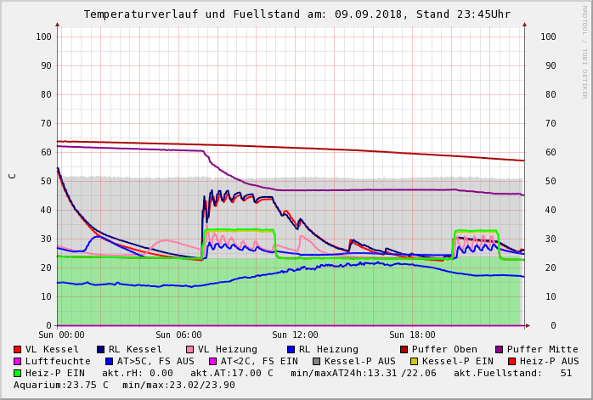This screenshot has height=400, width=593.
Task: Select the pink VL Heizung legend swatch
Action: tap(189, 349)
